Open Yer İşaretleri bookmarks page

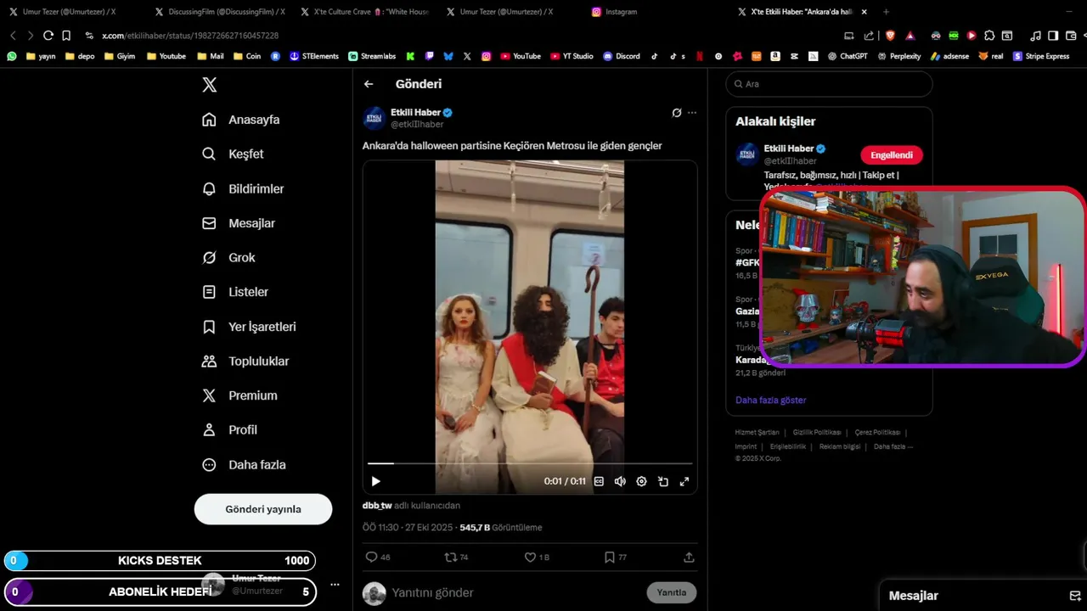[249, 327]
